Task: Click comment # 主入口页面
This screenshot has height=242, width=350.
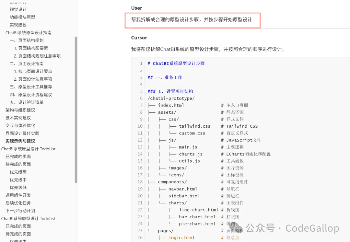Action: click(x=234, y=105)
